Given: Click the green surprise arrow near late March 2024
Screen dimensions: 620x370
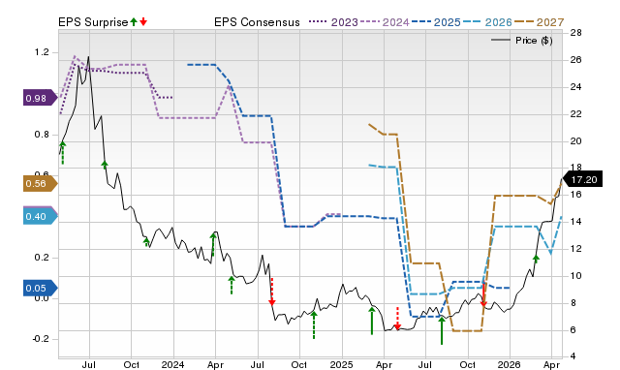Looking at the screenshot, I should pos(213,244).
